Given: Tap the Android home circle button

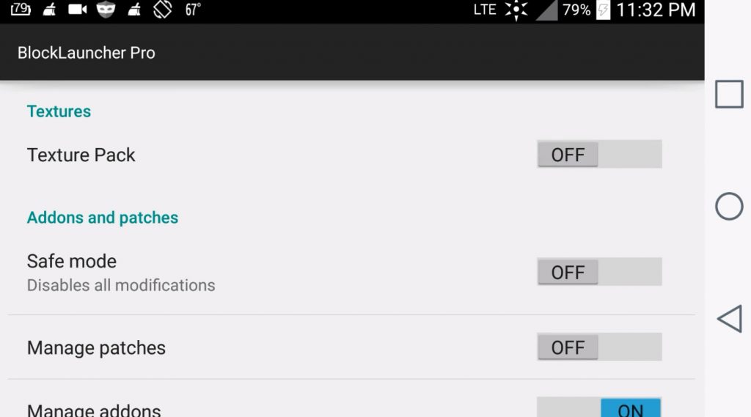Looking at the screenshot, I should pyautogui.click(x=729, y=207).
